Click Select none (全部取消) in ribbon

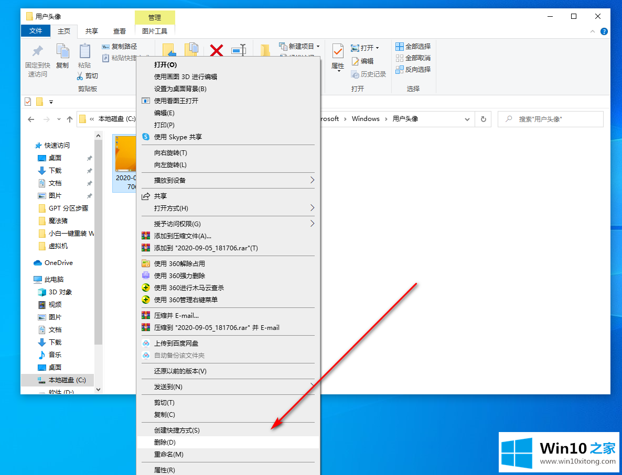(x=413, y=58)
